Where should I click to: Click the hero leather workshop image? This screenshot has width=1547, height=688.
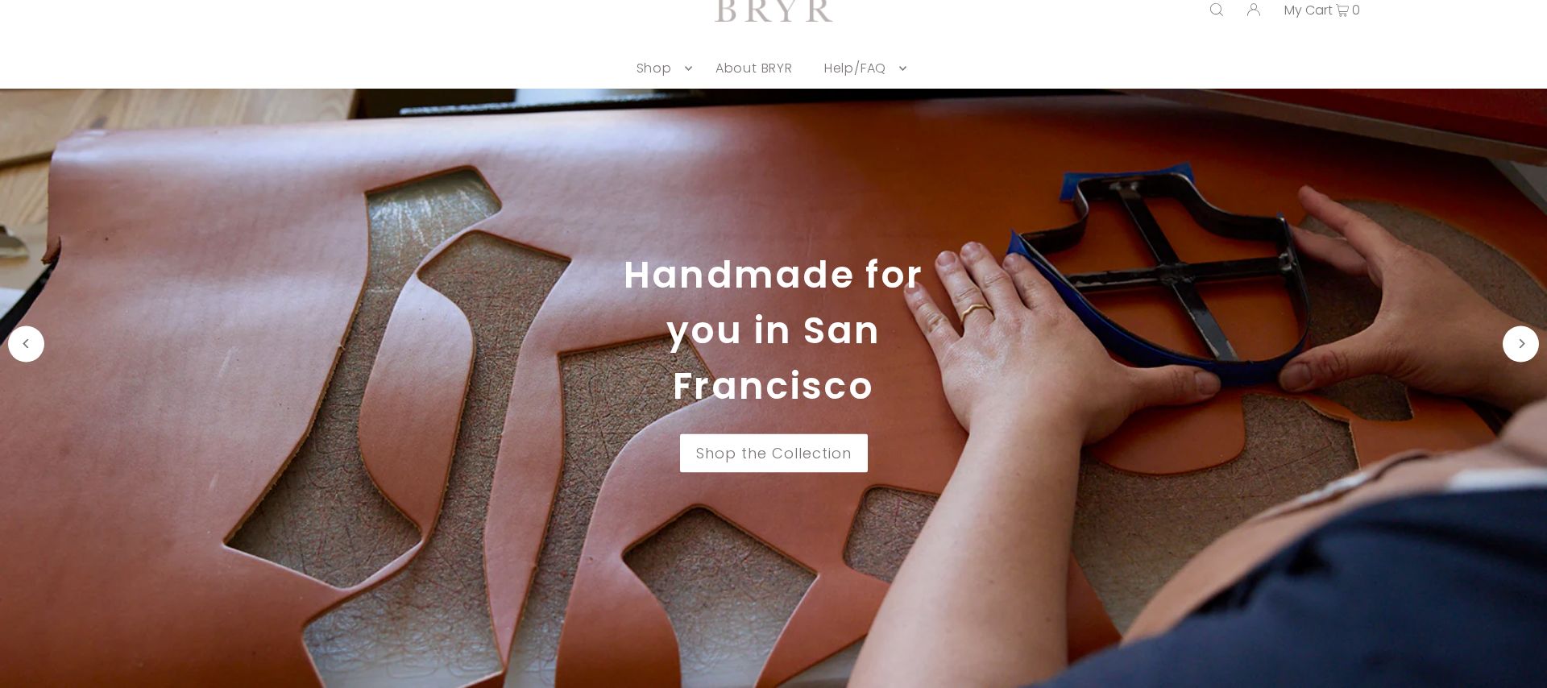coord(773,388)
